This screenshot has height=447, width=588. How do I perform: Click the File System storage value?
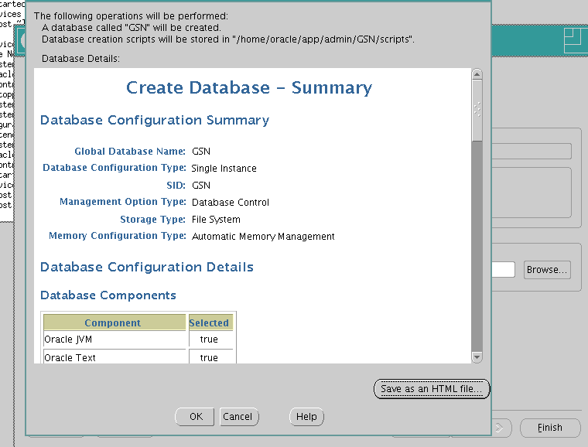pos(216,220)
